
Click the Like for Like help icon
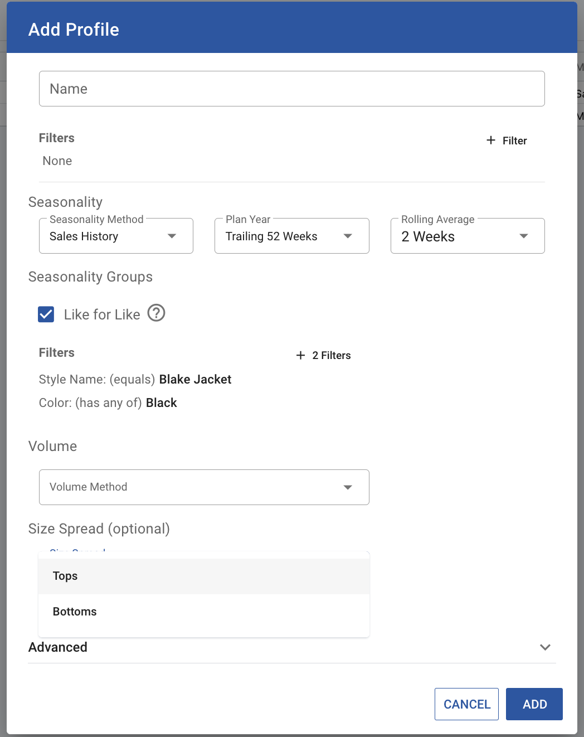157,313
